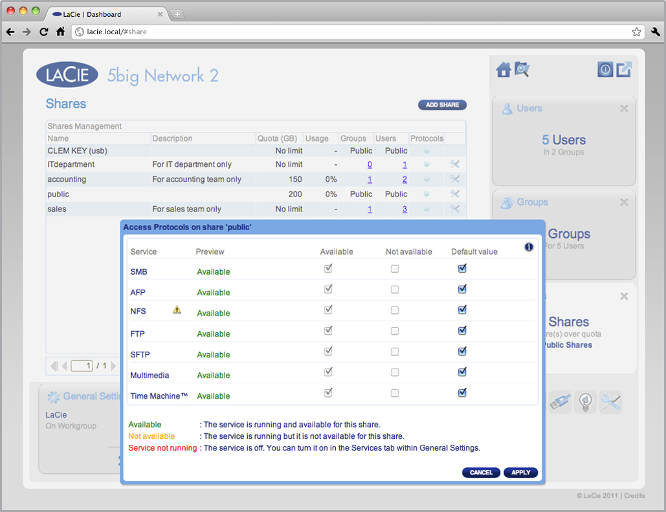Toggle Available checkbox for FTP
This screenshot has width=666, height=512.
(x=328, y=331)
